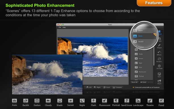Open the Effects sparkle tool in the sidebar
174x109 pixels.
pyautogui.click(x=159, y=53)
